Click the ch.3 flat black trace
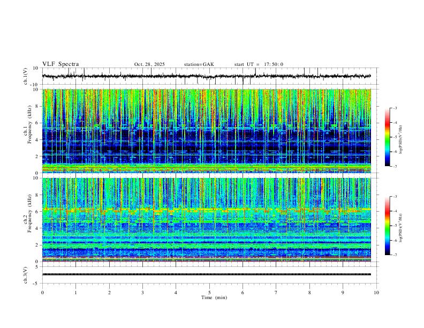 pos(207,274)
